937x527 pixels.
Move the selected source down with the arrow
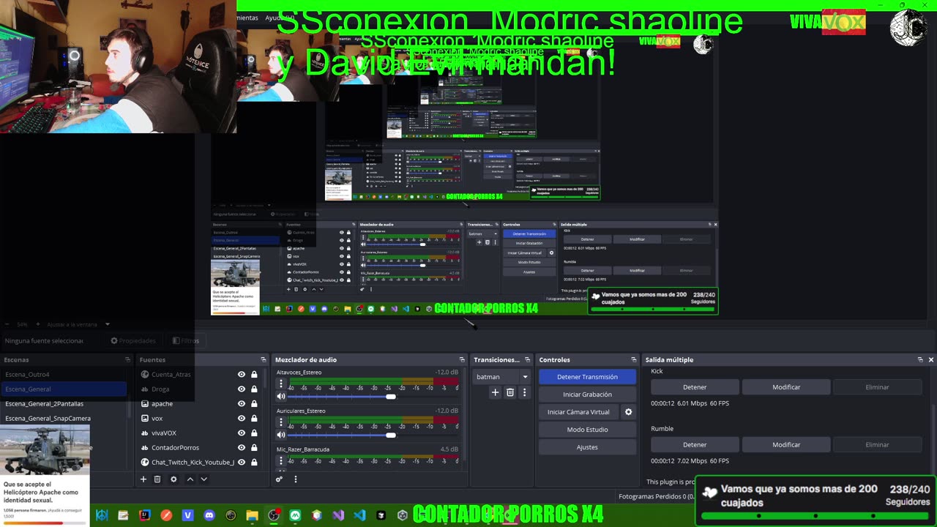pos(204,479)
